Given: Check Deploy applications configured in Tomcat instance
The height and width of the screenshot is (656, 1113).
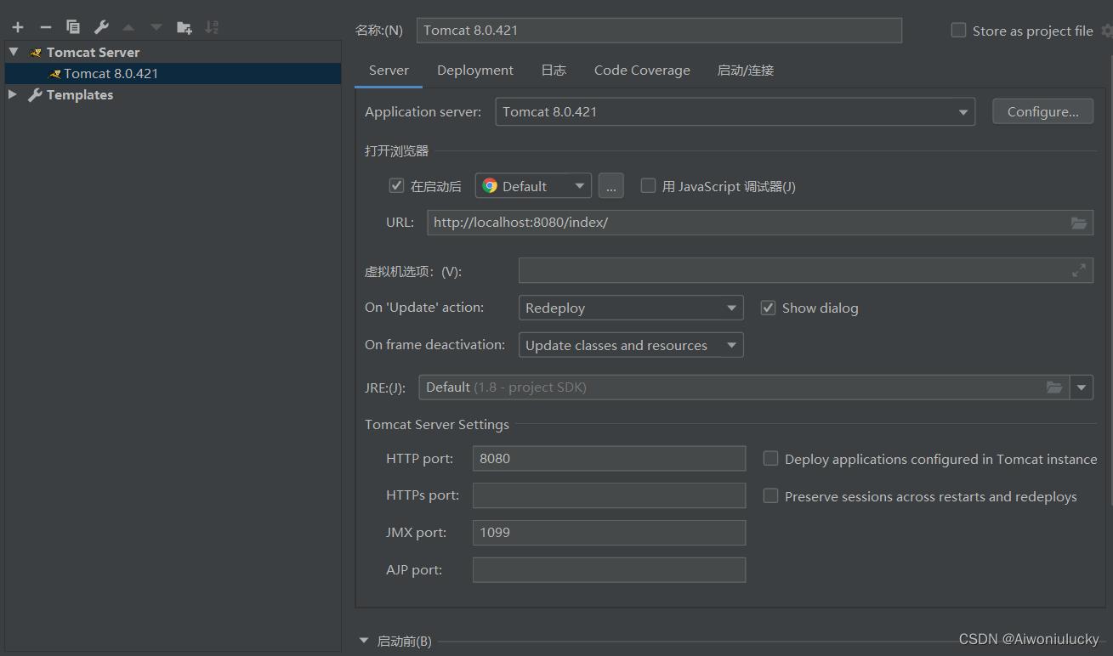Looking at the screenshot, I should (x=770, y=459).
